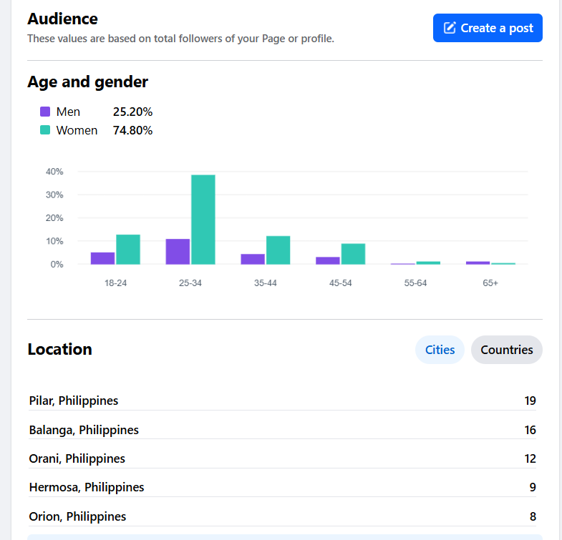Click the Women bar for ages 18-24
The height and width of the screenshot is (540, 562).
click(128, 250)
